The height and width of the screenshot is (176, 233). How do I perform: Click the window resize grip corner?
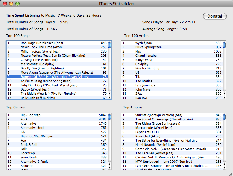231,174
